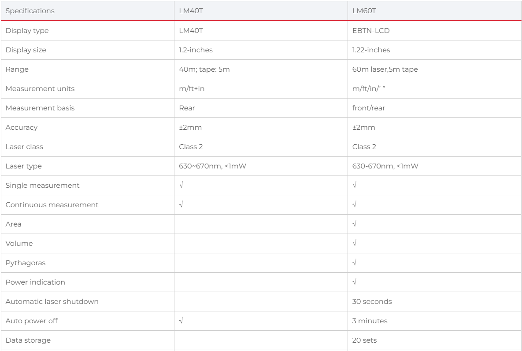The image size is (522, 351).
Task: Click the LM60T Area check mark
Action: click(355, 224)
